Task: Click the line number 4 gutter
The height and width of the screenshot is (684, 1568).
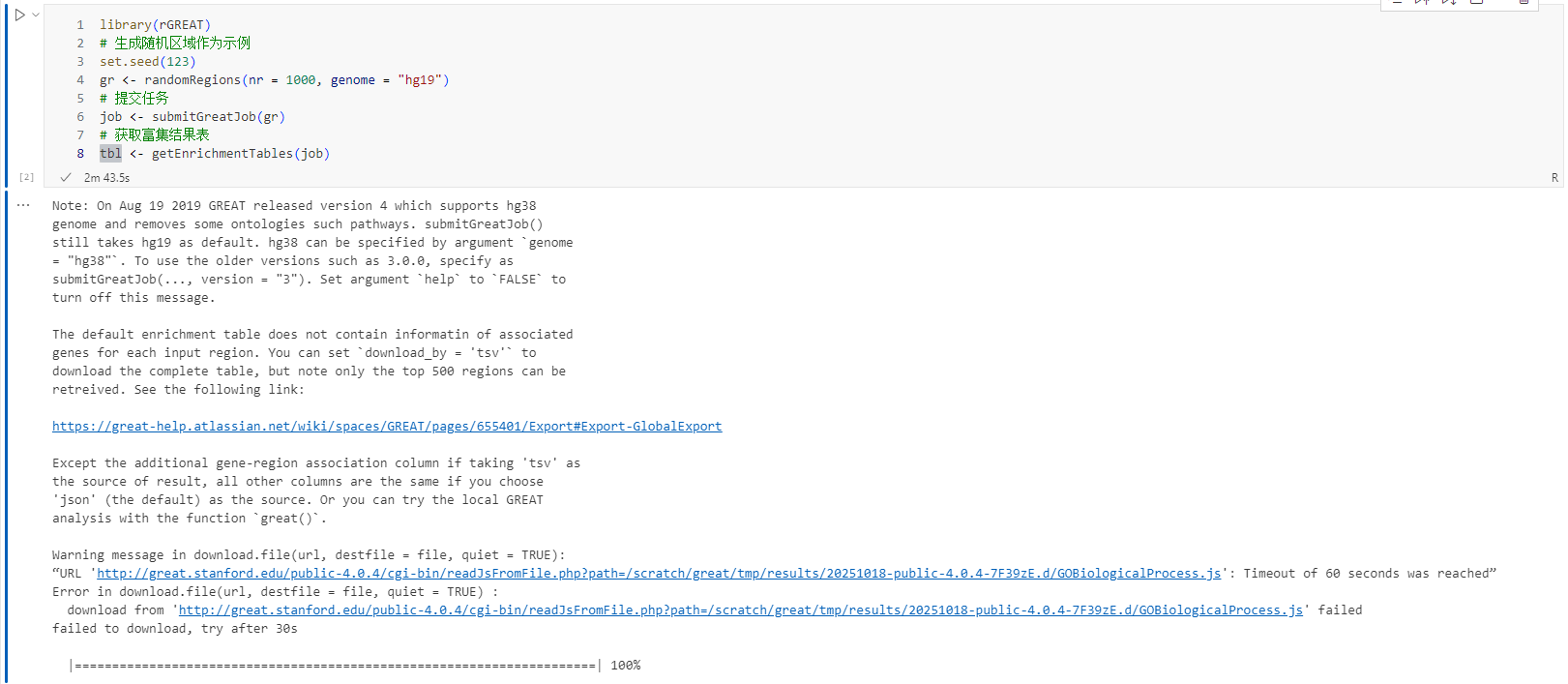Action: [80, 80]
